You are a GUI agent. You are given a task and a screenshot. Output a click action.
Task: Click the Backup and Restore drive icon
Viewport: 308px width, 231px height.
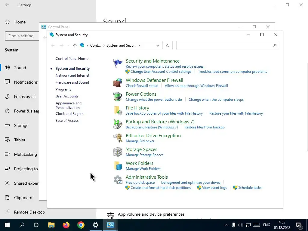(x=118, y=124)
